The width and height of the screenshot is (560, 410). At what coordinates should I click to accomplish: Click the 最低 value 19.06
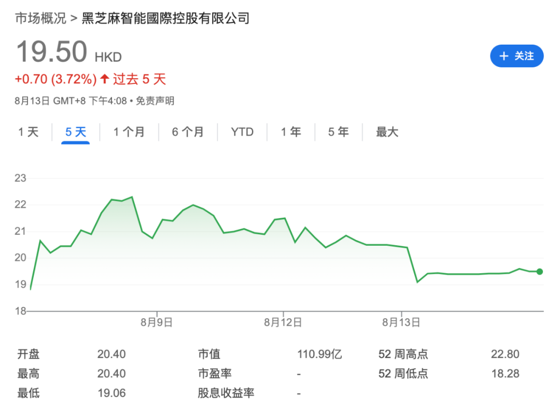coord(112,393)
